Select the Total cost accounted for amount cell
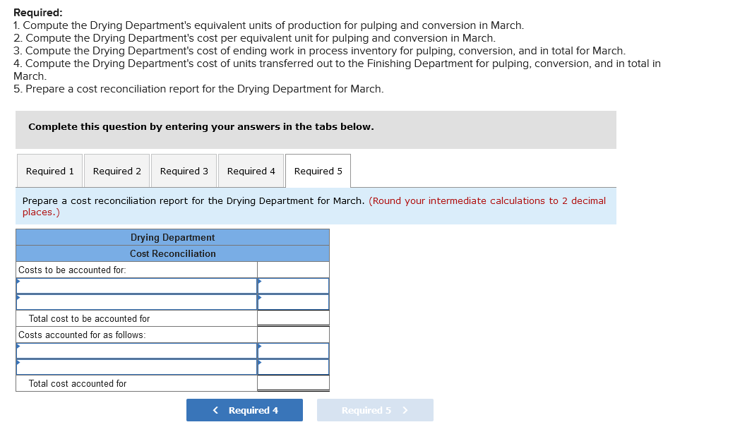 coord(294,383)
